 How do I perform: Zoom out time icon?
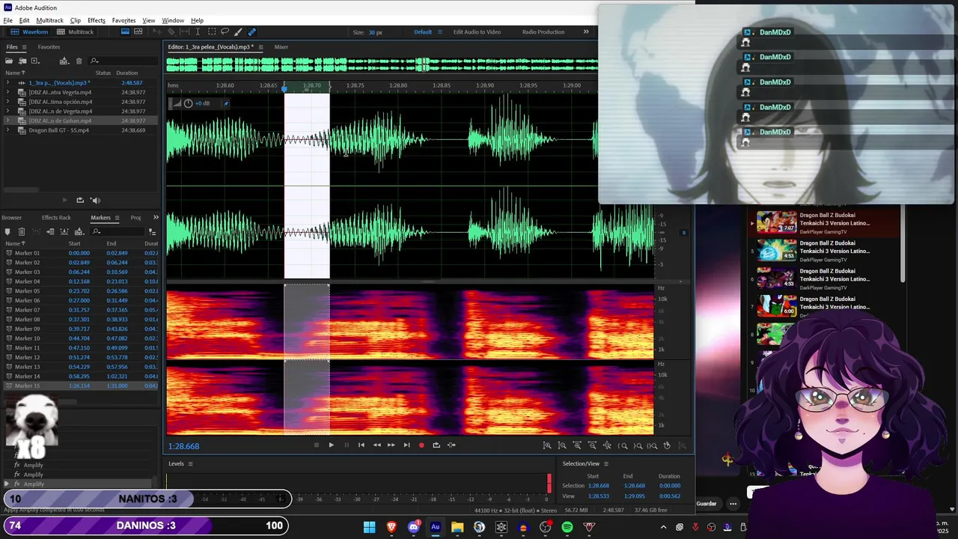point(592,445)
